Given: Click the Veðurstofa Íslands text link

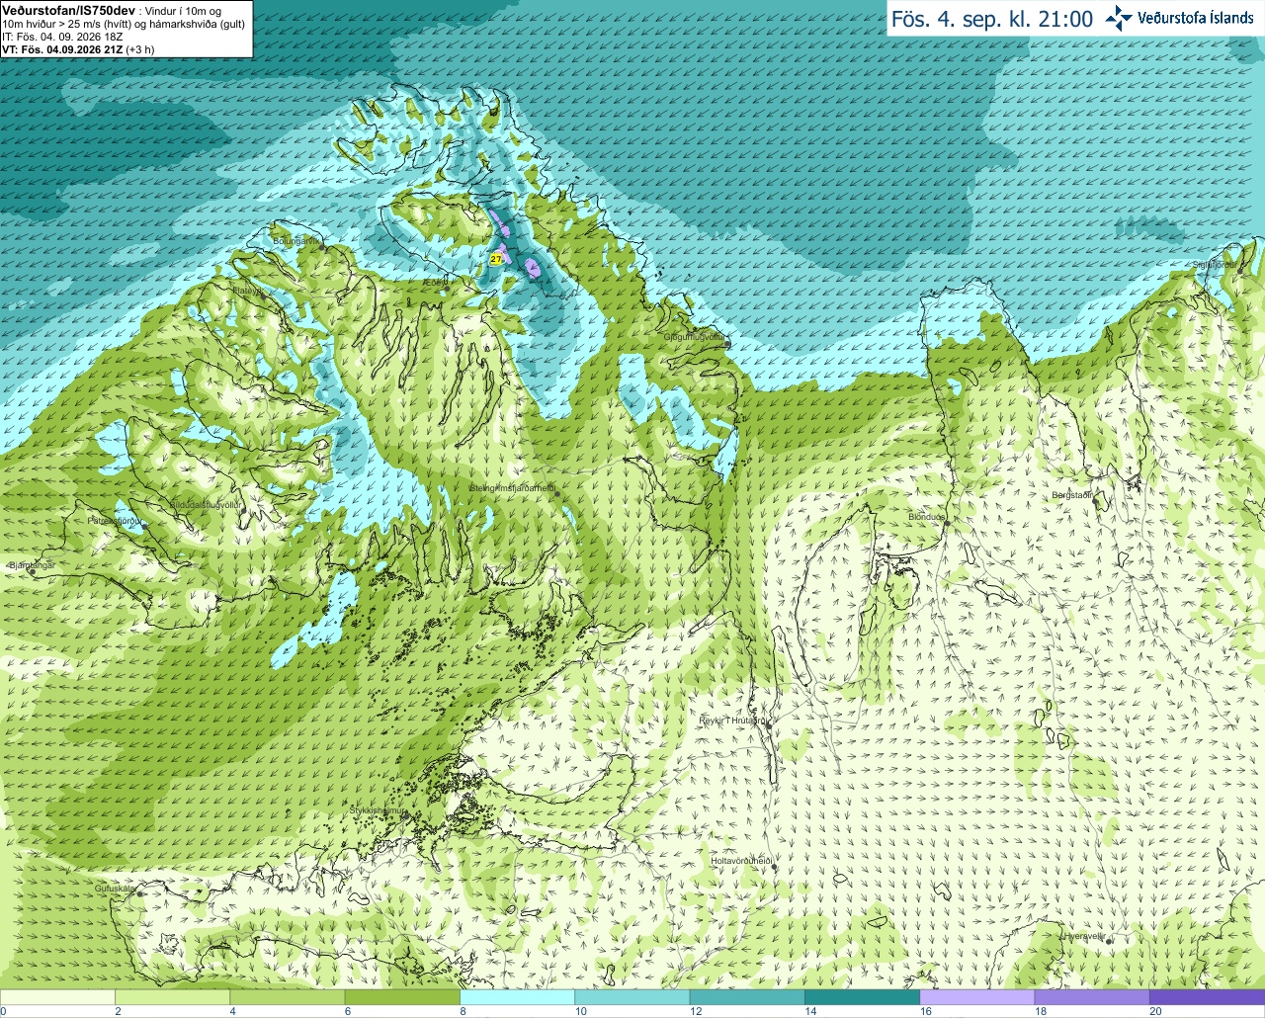Looking at the screenshot, I should 1195,18.
